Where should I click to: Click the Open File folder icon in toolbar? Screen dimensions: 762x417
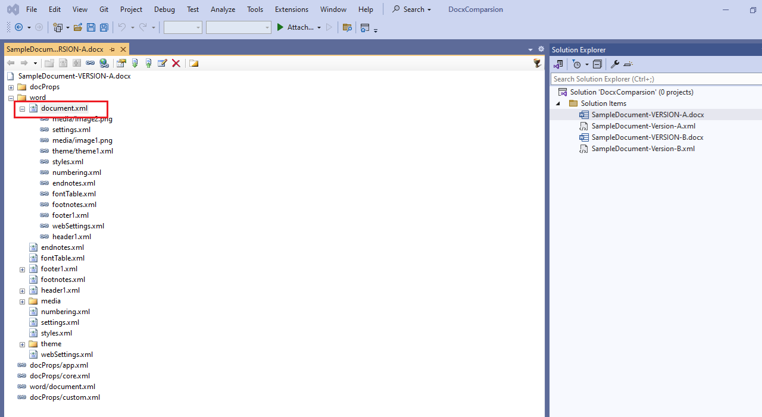(x=78, y=27)
